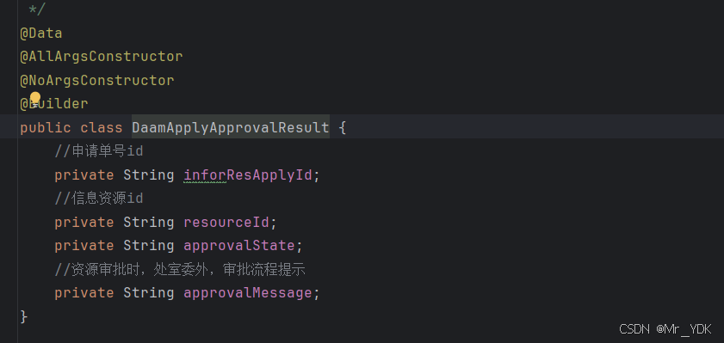Click the comment end marker */
Image resolution: width=724 pixels, height=343 pixels.
[x=37, y=9]
